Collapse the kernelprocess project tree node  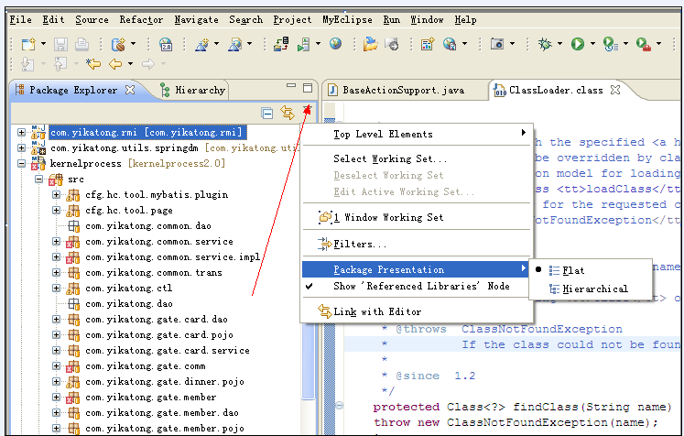[x=22, y=163]
